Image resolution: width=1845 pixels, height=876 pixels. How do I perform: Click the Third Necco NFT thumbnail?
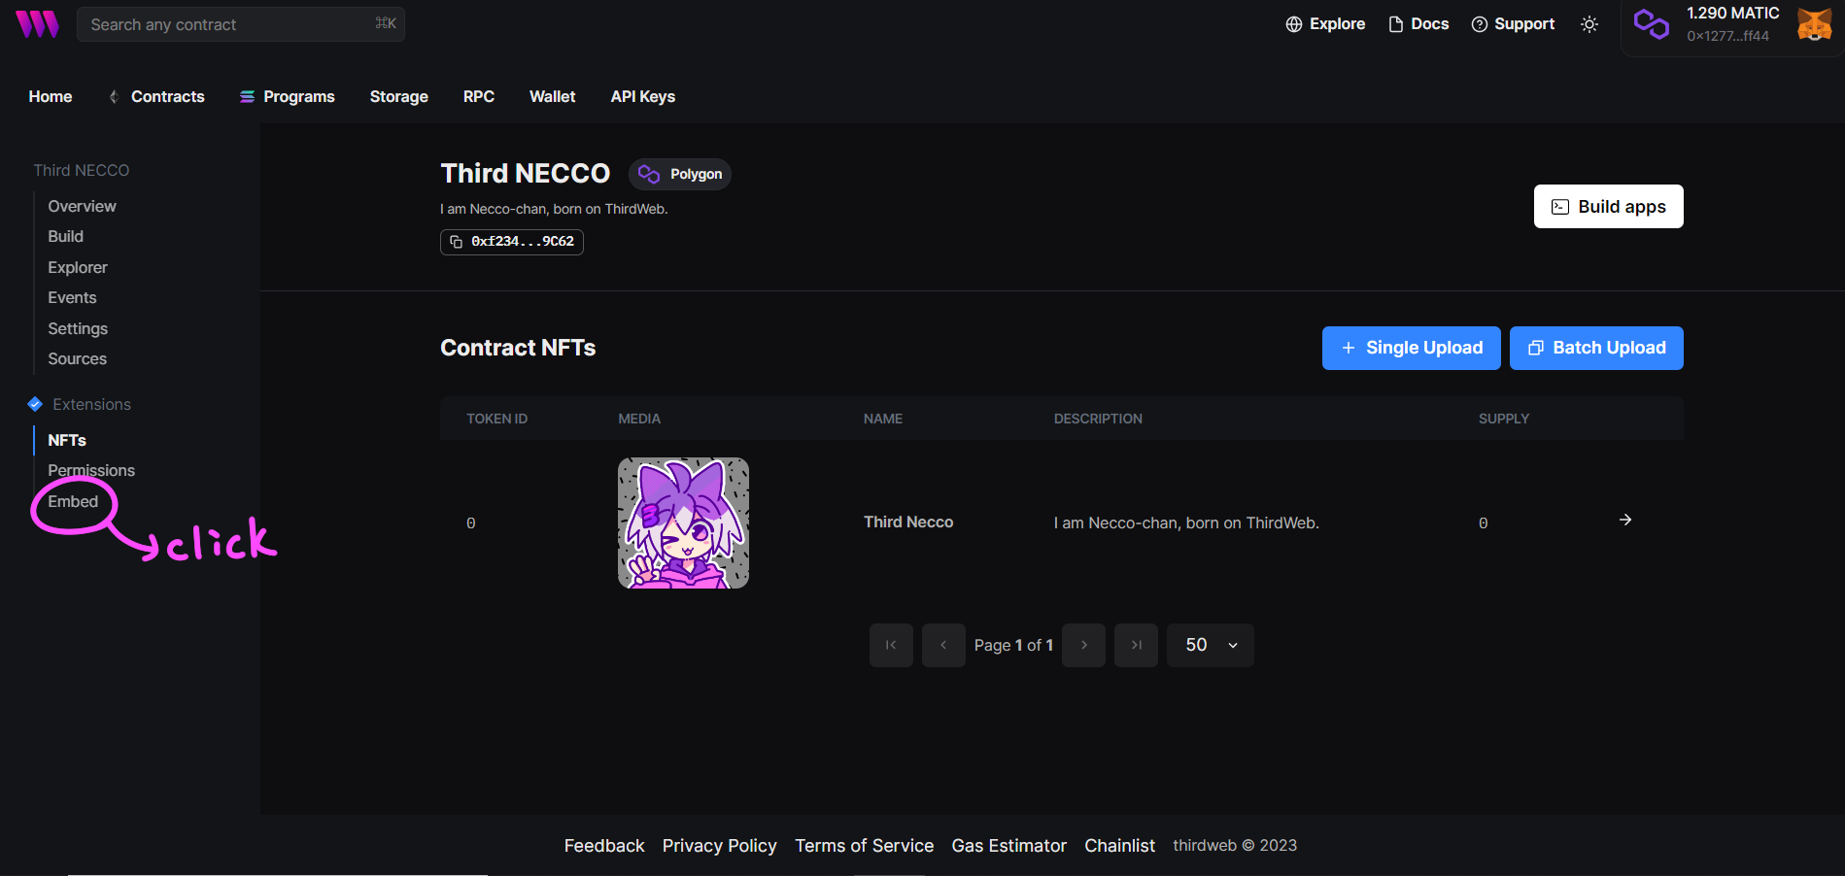[684, 523]
